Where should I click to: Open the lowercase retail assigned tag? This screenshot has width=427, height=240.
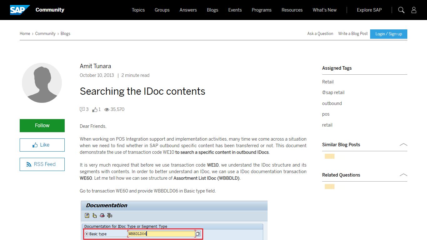(x=327, y=125)
